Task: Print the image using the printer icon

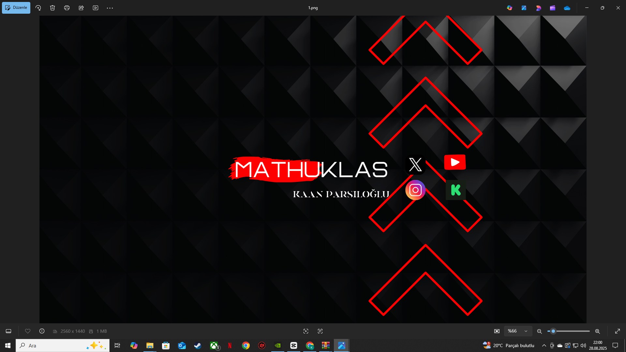Action: [67, 8]
